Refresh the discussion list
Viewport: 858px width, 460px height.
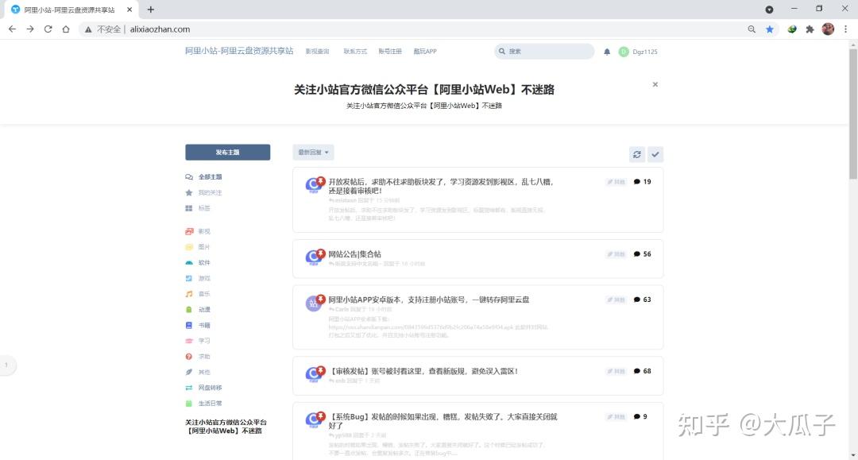tap(637, 154)
